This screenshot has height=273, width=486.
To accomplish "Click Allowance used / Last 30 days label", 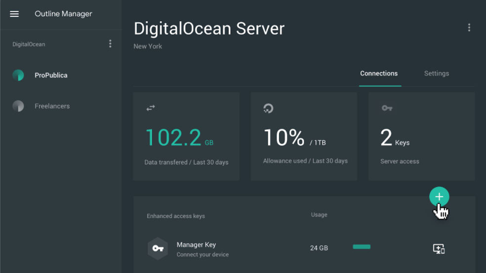I will point(305,161).
